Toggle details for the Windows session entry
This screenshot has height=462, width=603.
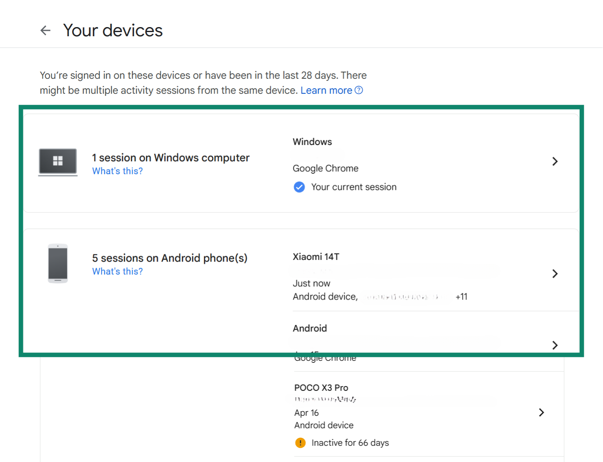click(555, 161)
